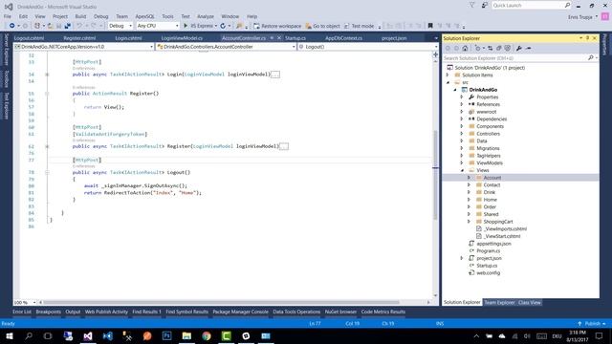Expand the Controllers folder

[462, 134]
